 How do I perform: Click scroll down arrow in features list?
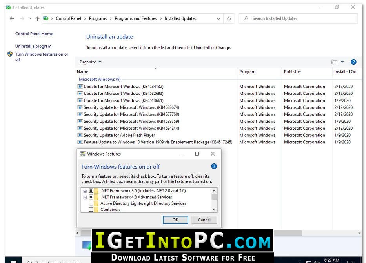(214, 210)
